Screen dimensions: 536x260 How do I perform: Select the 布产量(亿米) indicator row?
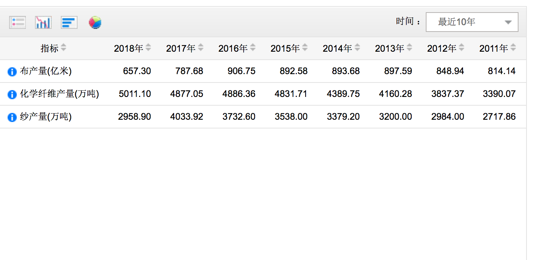click(x=263, y=71)
